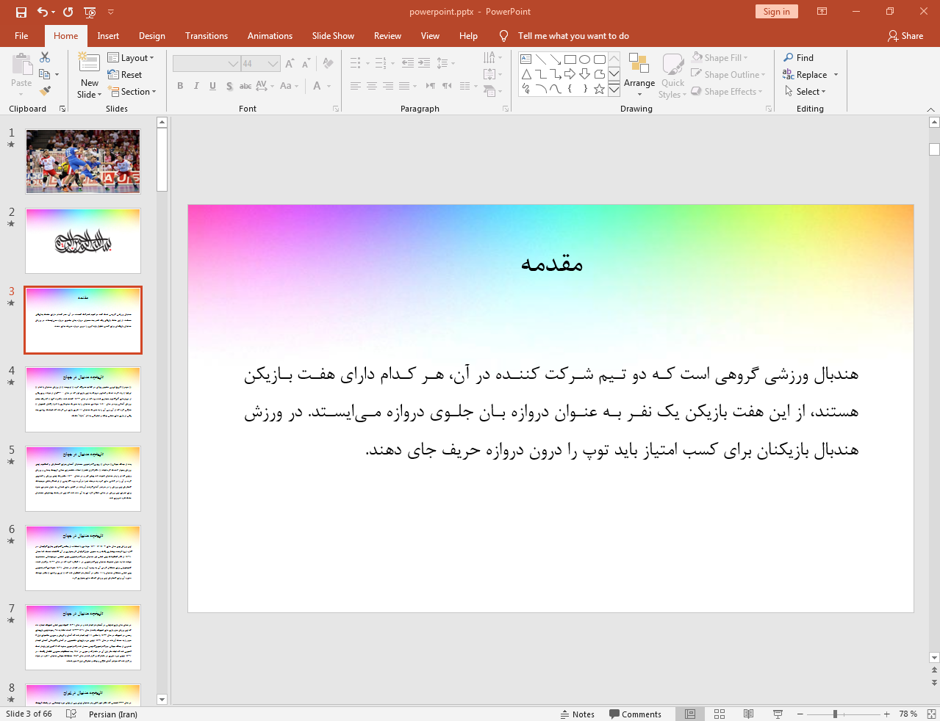
Task: Switch to the Insert tab
Action: [x=108, y=35]
